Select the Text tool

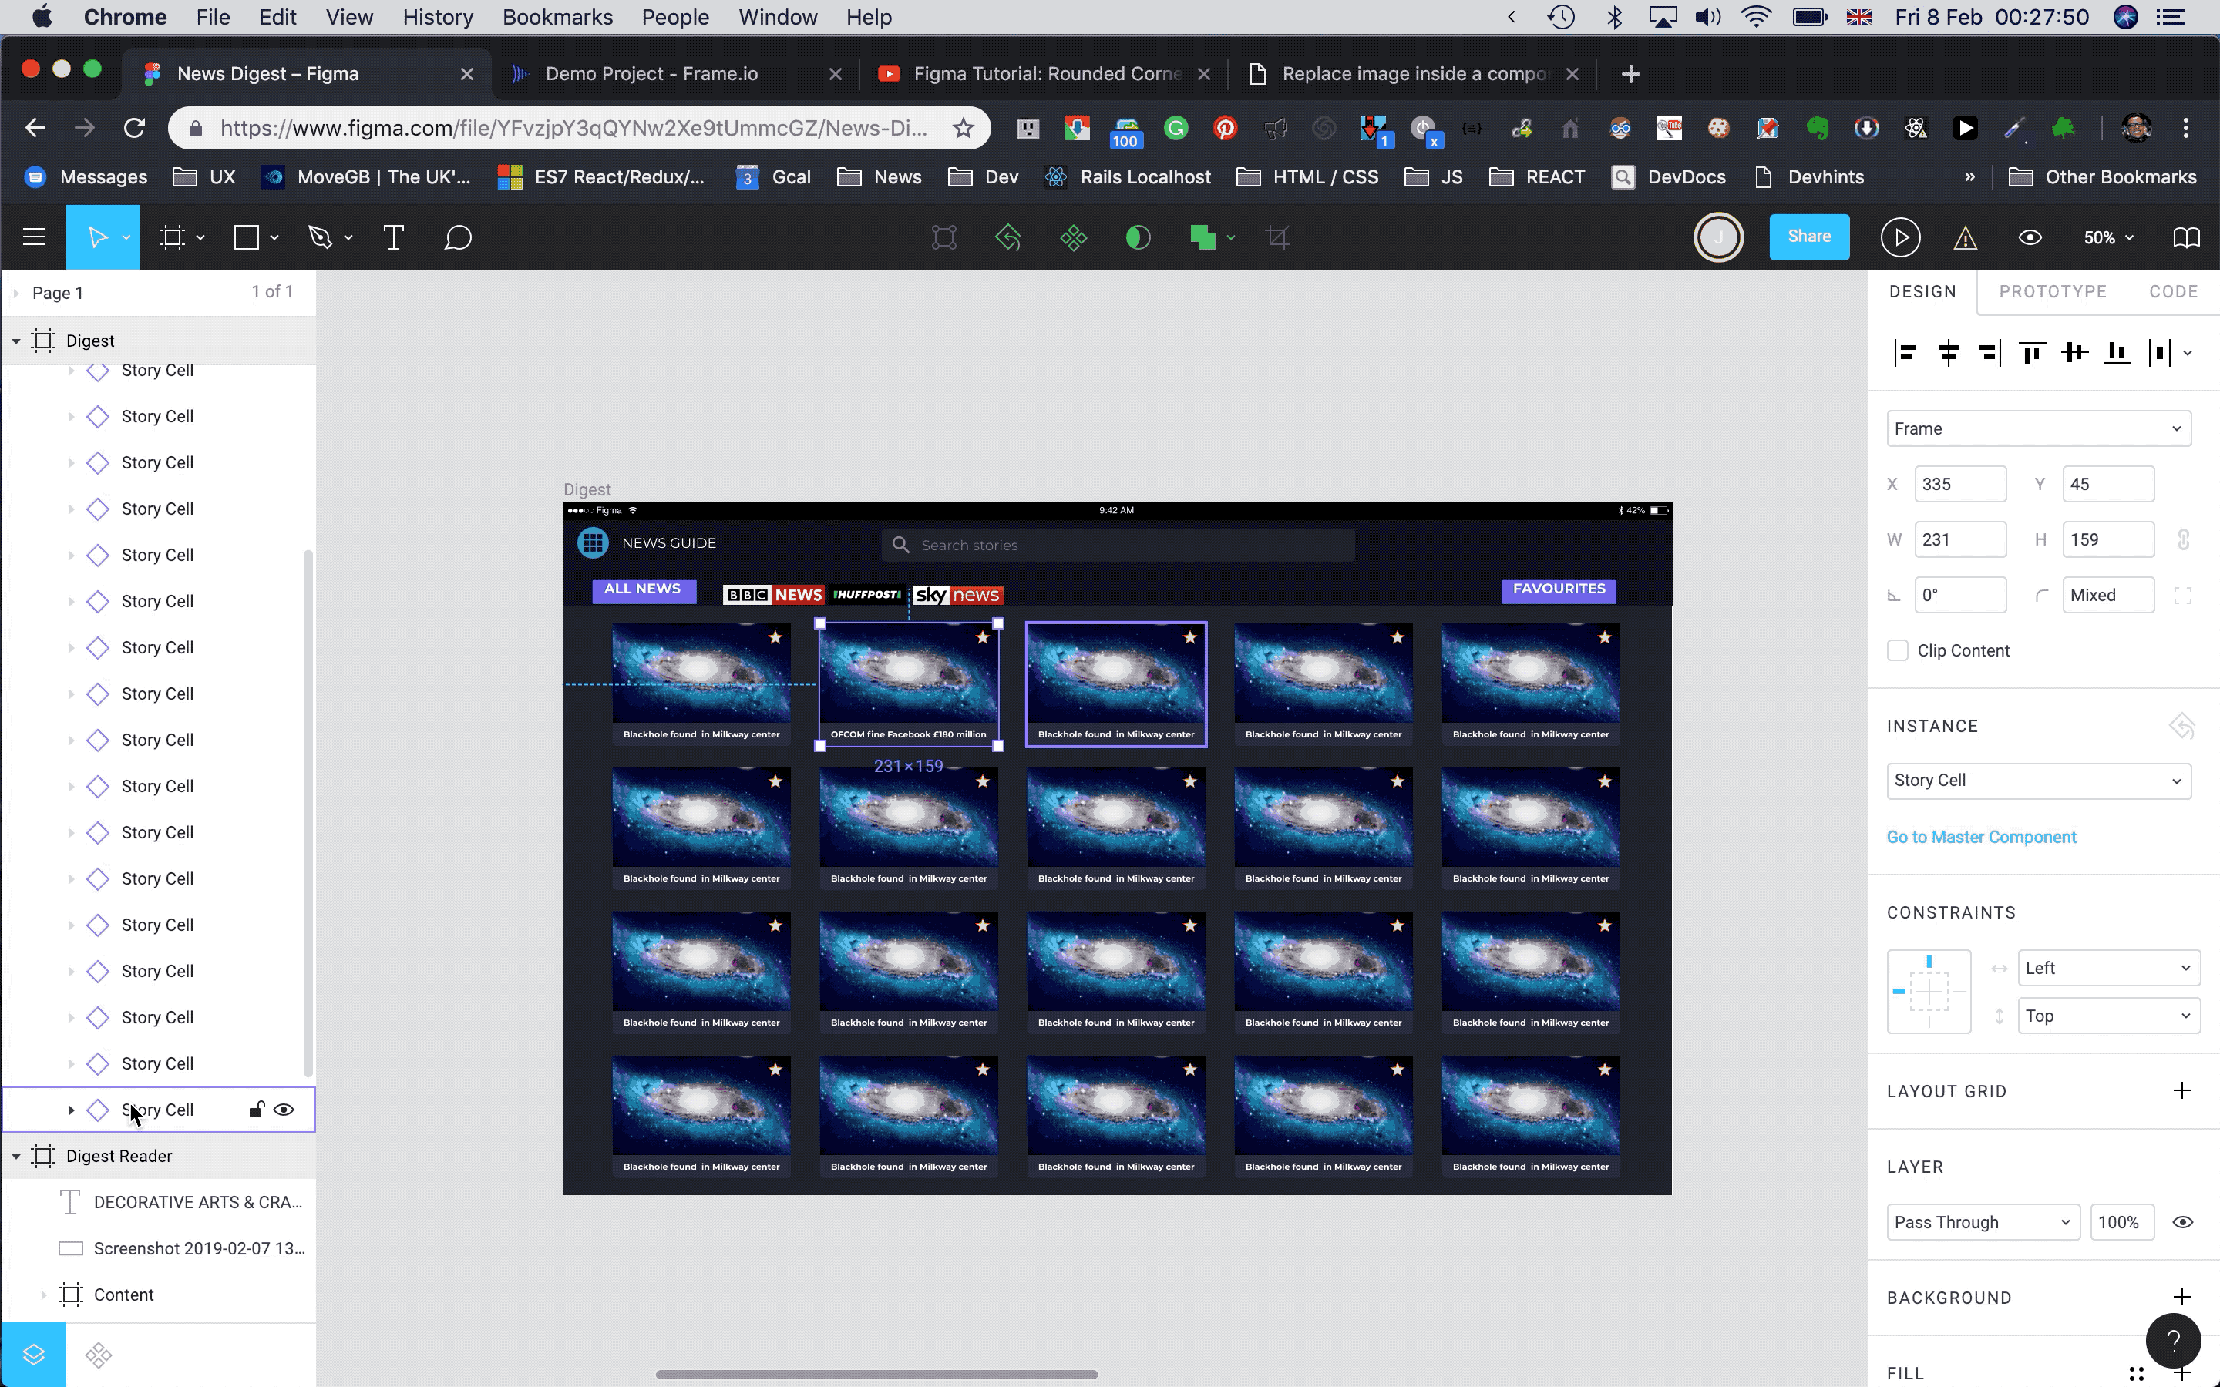click(x=394, y=237)
